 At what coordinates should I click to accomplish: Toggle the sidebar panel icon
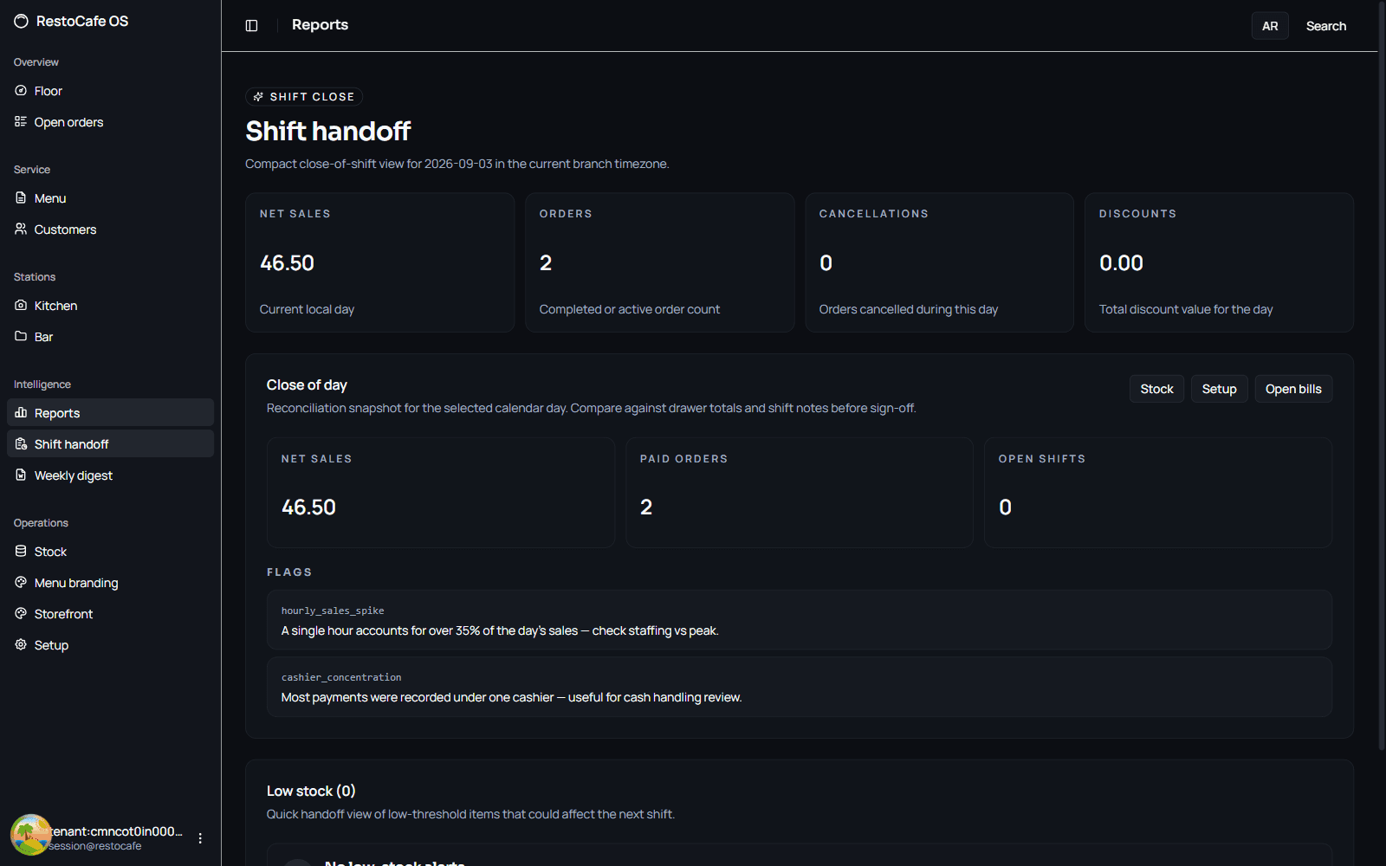point(252,25)
